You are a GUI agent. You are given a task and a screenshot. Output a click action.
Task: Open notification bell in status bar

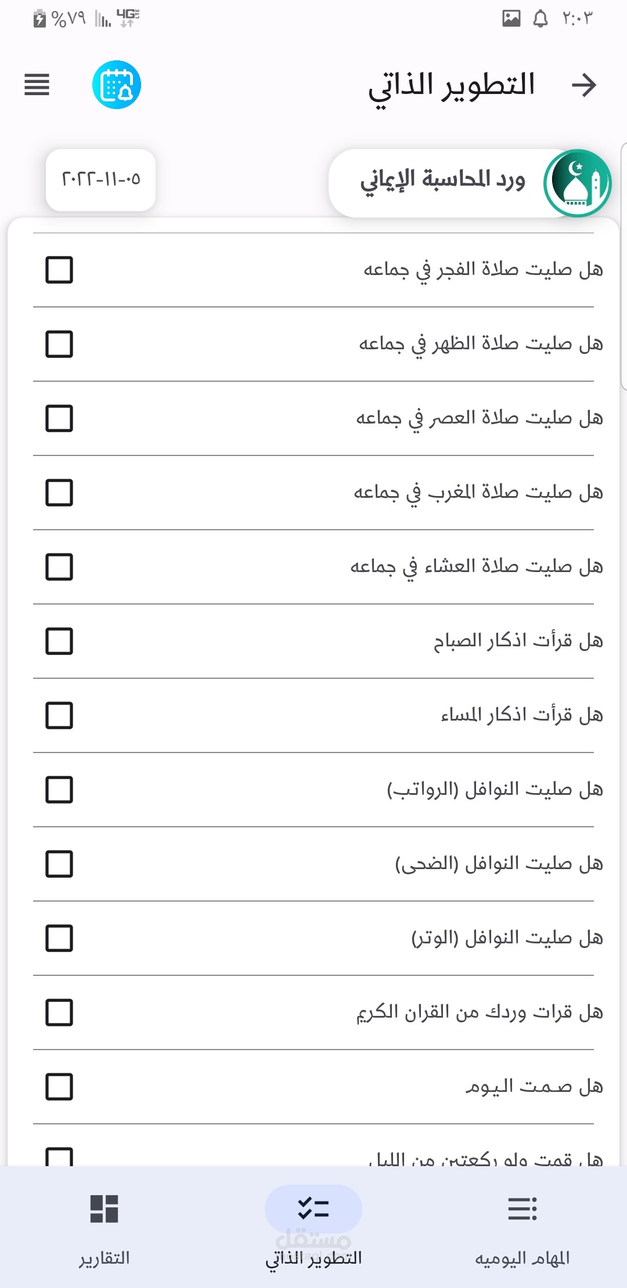[x=540, y=19]
